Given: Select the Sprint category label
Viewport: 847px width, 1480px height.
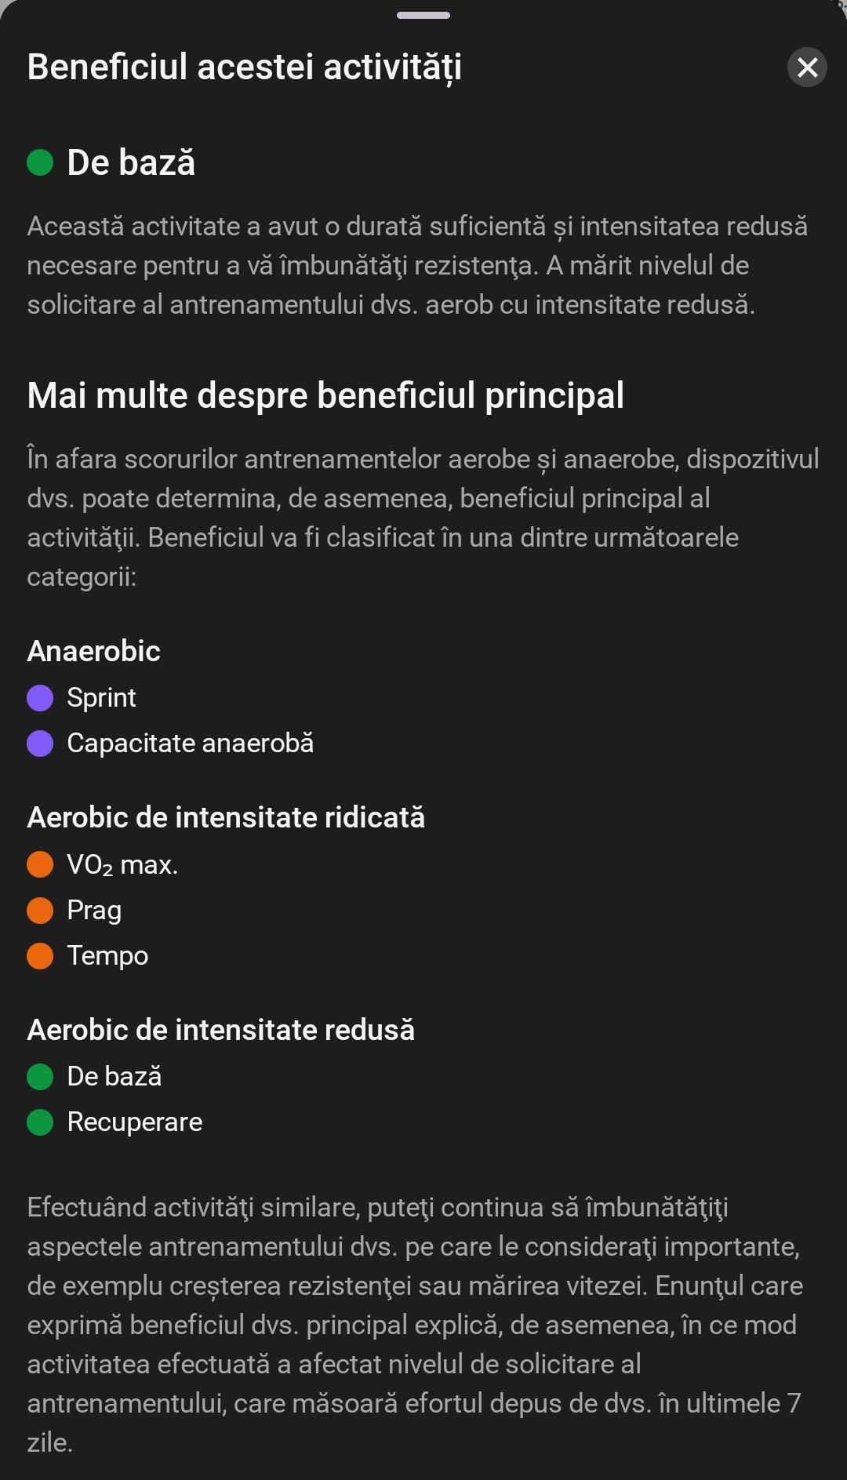Looking at the screenshot, I should tap(101, 698).
